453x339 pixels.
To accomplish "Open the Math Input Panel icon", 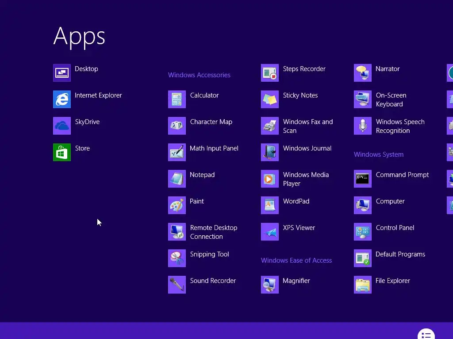I will [177, 152].
